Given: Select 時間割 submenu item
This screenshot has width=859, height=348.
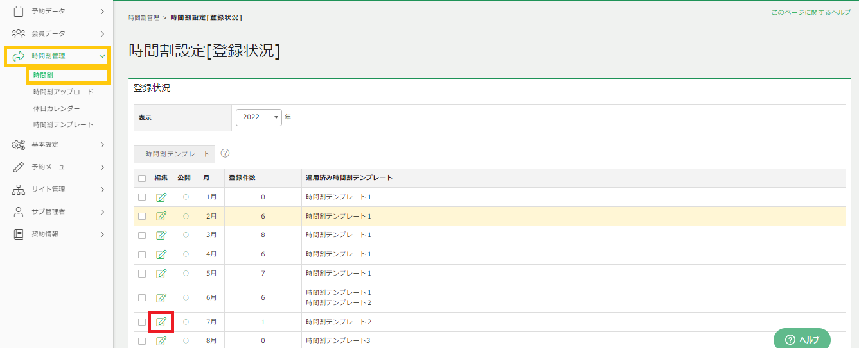Looking at the screenshot, I should [x=43, y=76].
